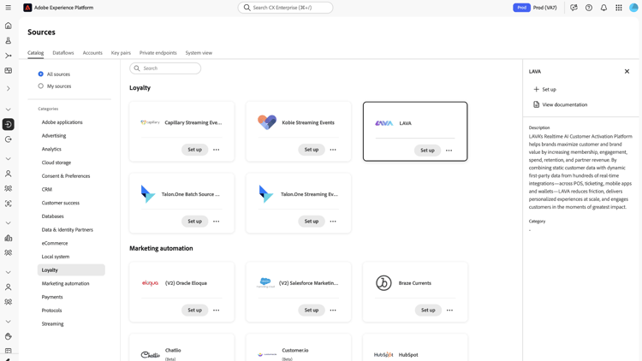The height and width of the screenshot is (361, 642).
Task: Open more options for Kobie Streaming Events
Action: point(333,150)
